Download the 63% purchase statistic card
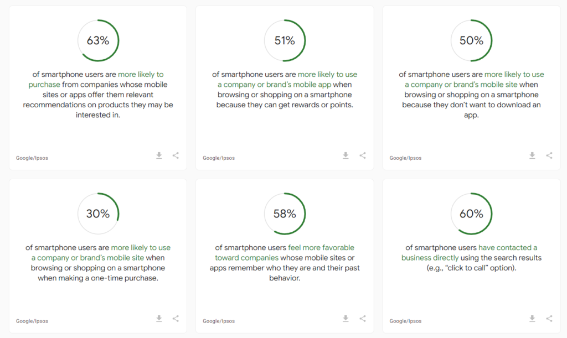Viewport: 567px width, 338px height. pyautogui.click(x=159, y=155)
